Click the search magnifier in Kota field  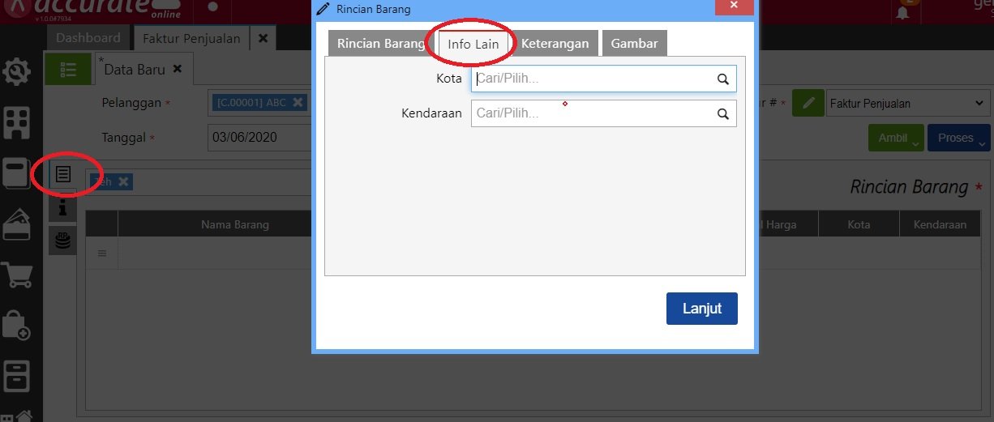click(x=722, y=79)
